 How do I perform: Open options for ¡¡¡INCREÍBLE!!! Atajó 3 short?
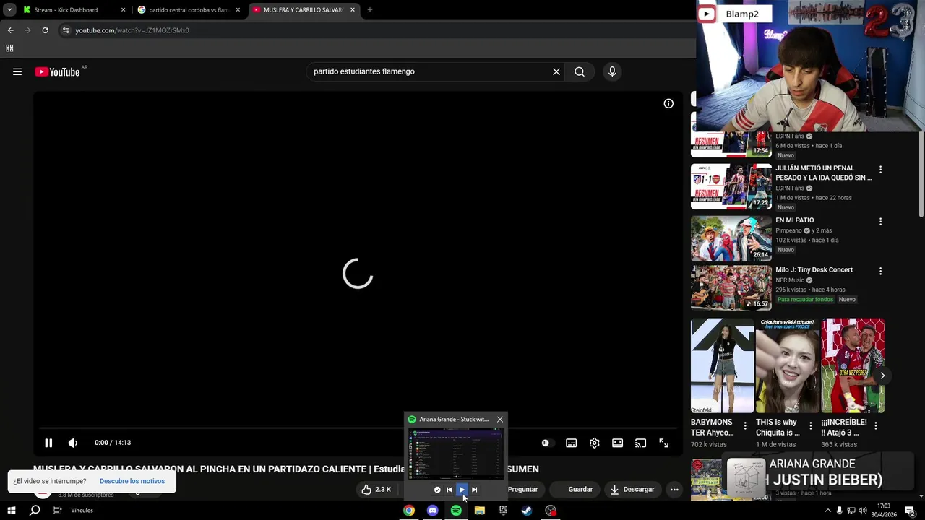pos(875,426)
